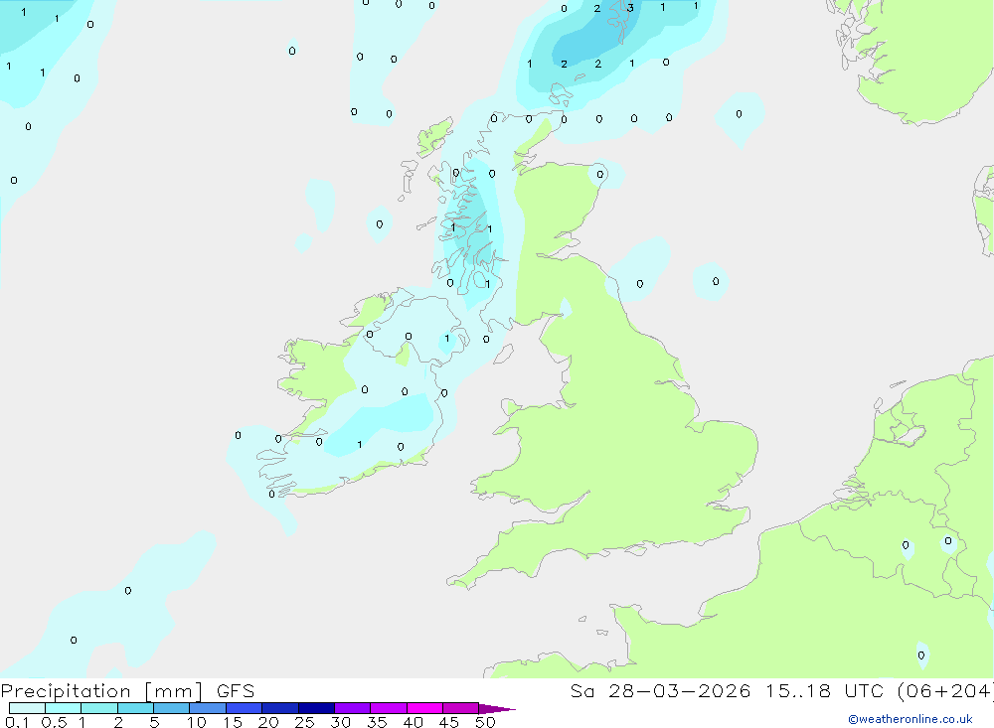The image size is (994, 728).
Task: Select the 20–25 mm legend color swatch
Action: tap(280, 708)
